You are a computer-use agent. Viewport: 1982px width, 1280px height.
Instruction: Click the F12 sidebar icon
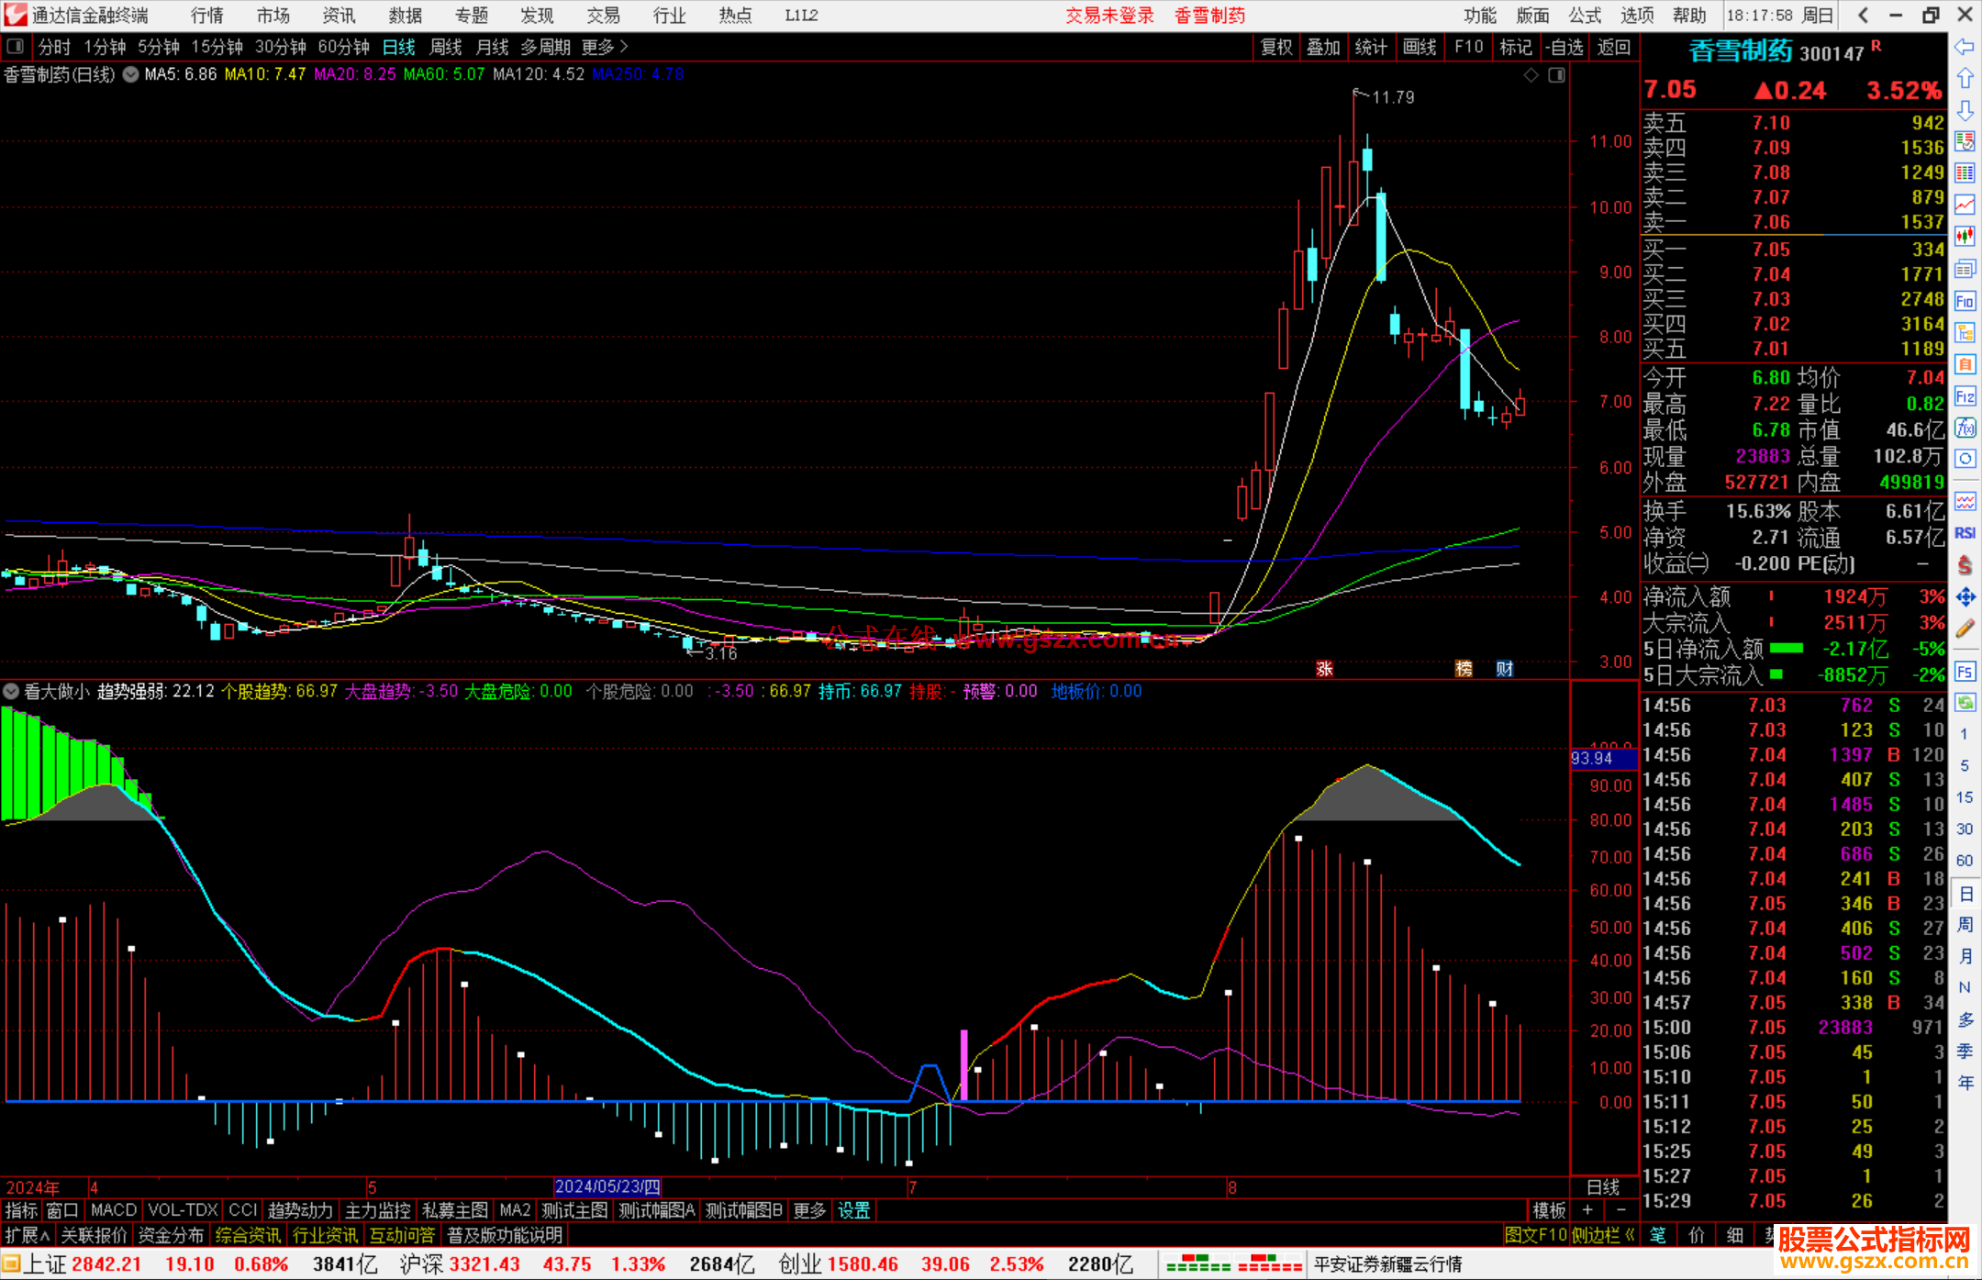(1965, 396)
